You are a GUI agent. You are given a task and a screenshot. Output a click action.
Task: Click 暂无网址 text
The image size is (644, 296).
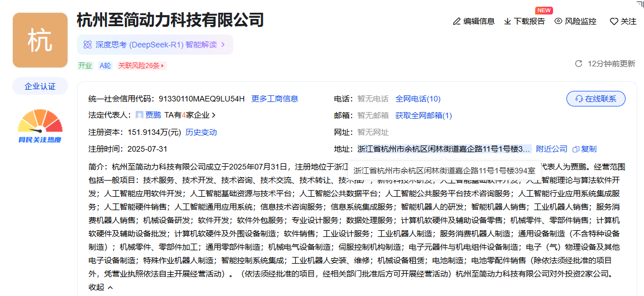(373, 132)
